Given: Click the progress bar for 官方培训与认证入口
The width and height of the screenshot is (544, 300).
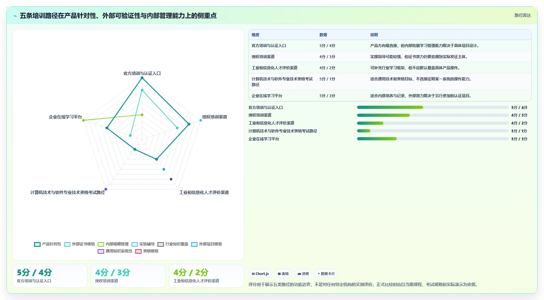Looking at the screenshot, I should click(x=433, y=107).
